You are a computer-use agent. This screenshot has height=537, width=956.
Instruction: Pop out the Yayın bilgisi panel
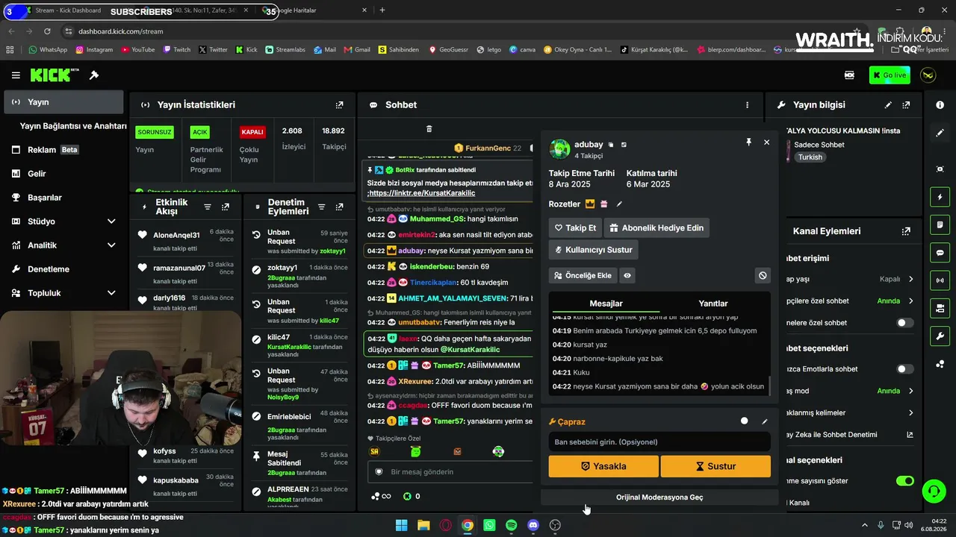click(x=906, y=105)
